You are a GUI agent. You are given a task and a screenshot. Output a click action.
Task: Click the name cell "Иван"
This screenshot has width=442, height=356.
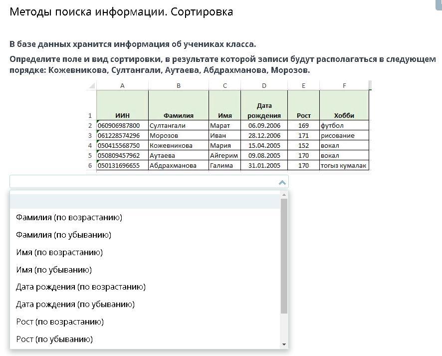point(224,135)
